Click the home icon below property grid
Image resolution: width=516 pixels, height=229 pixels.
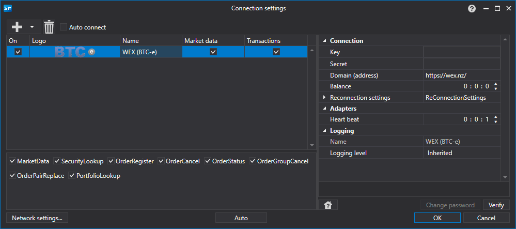328,205
